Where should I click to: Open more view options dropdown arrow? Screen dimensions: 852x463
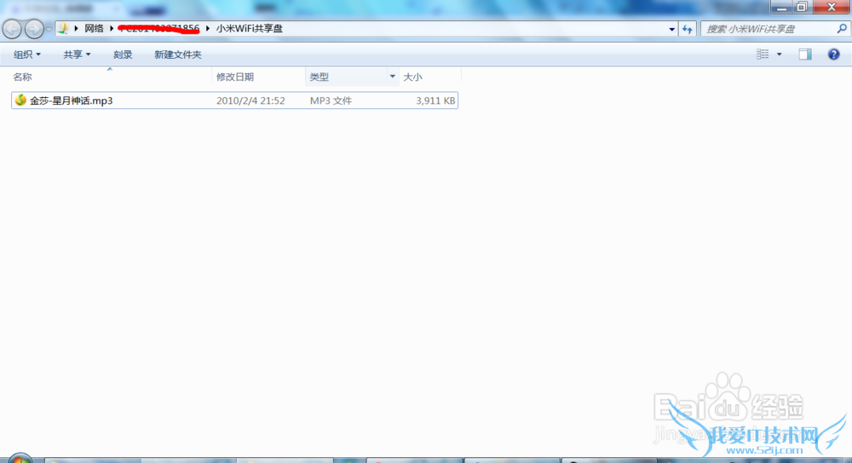pos(780,54)
